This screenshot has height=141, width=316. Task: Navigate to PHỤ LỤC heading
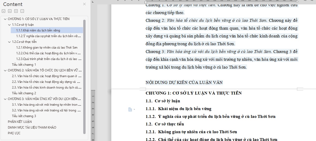point(14,133)
